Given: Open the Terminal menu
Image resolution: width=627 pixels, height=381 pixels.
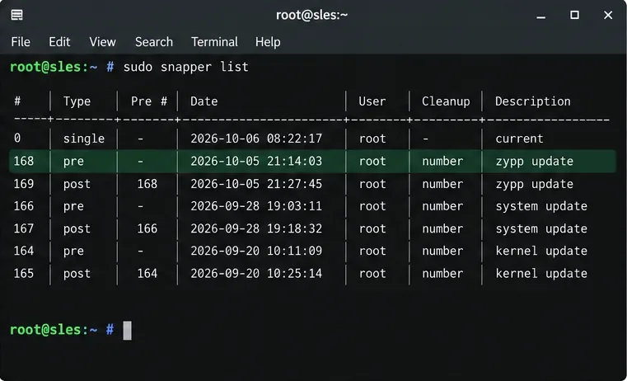Looking at the screenshot, I should pos(214,42).
